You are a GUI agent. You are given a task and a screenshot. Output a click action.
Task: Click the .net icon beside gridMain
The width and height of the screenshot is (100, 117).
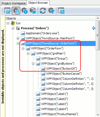coord(33,53)
